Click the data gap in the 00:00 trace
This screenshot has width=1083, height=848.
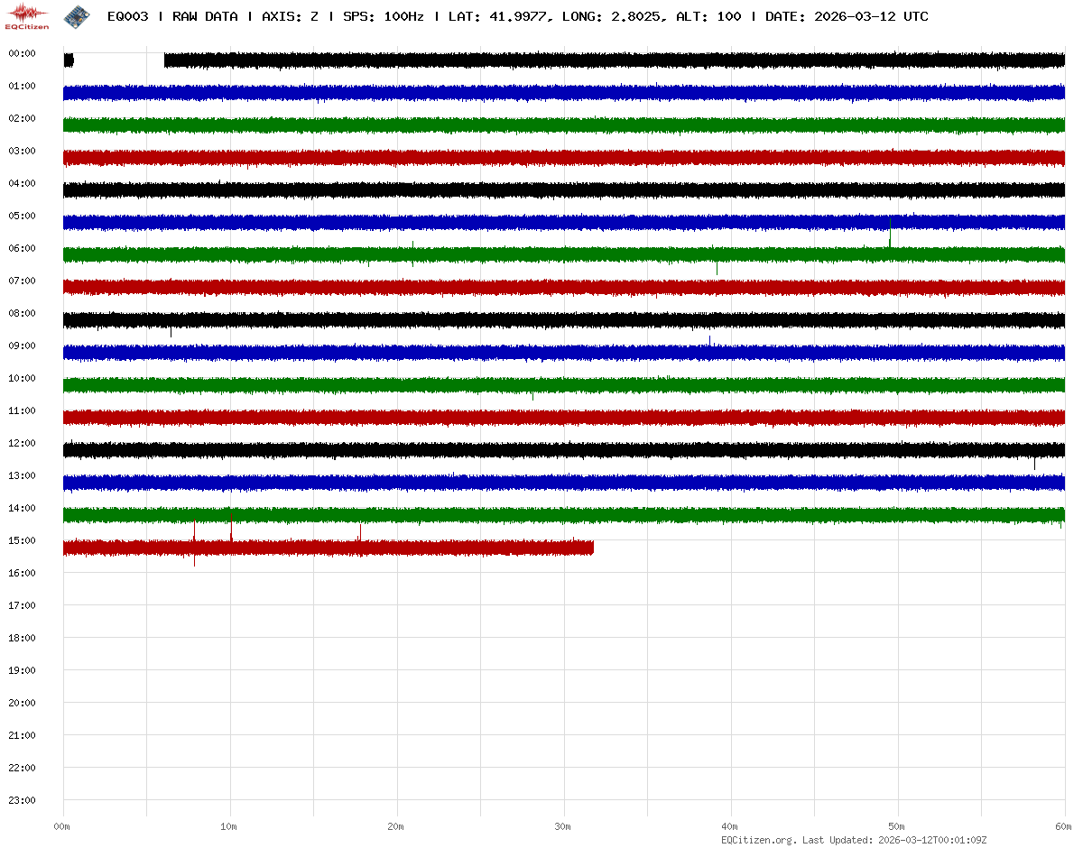[x=118, y=60]
